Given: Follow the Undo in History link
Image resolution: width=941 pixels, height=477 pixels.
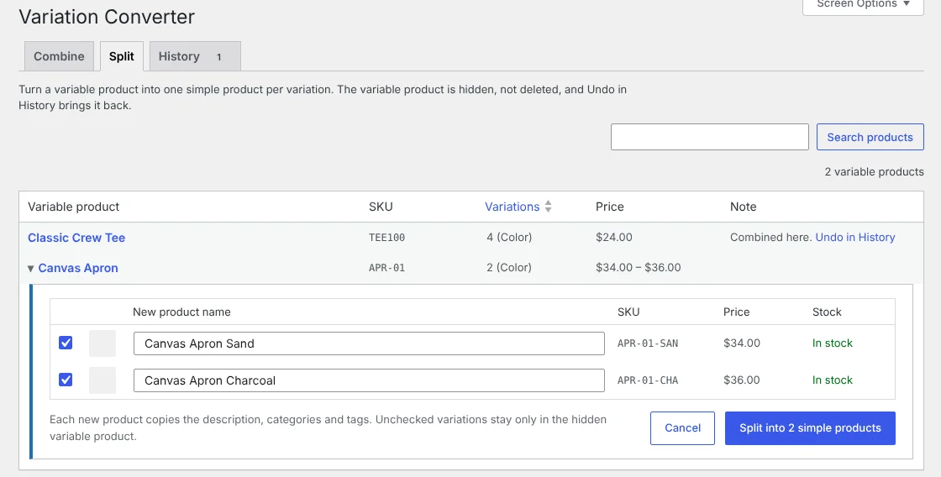Looking at the screenshot, I should coord(855,237).
